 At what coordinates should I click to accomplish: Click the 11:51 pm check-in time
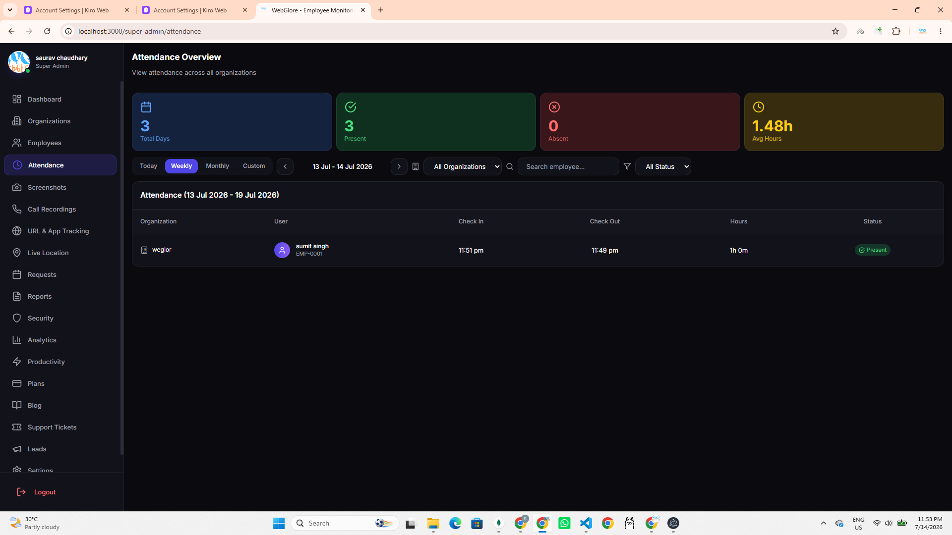[471, 250]
